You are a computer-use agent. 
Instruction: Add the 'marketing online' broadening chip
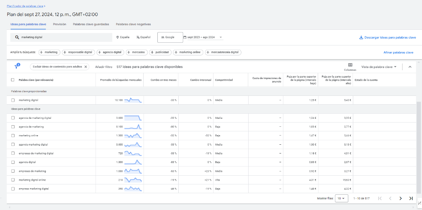pyautogui.click(x=188, y=52)
